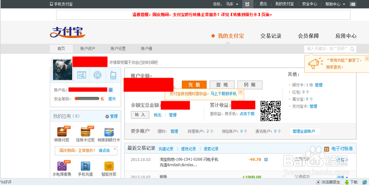This screenshot has height=185, width=369.
Task: Click the list menu icon in top bar
Action: click(352, 4)
